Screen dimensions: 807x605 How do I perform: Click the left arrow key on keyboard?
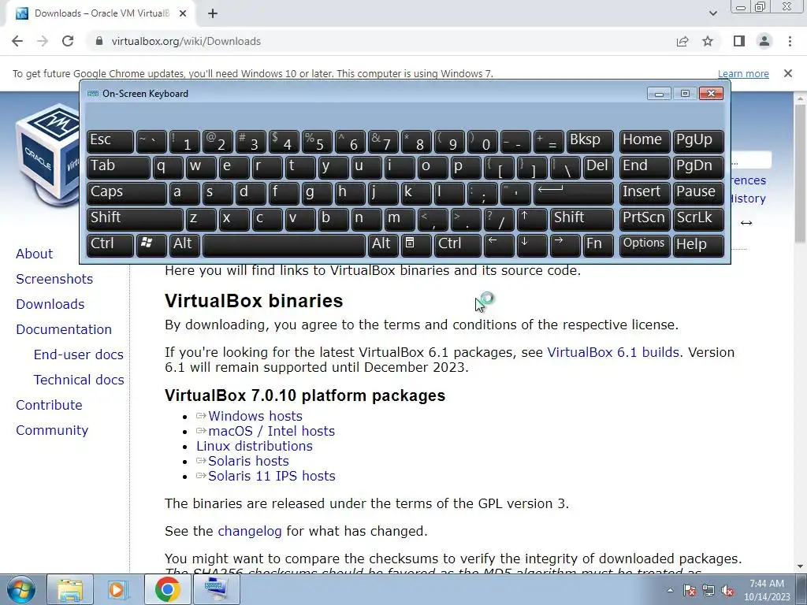(x=498, y=244)
